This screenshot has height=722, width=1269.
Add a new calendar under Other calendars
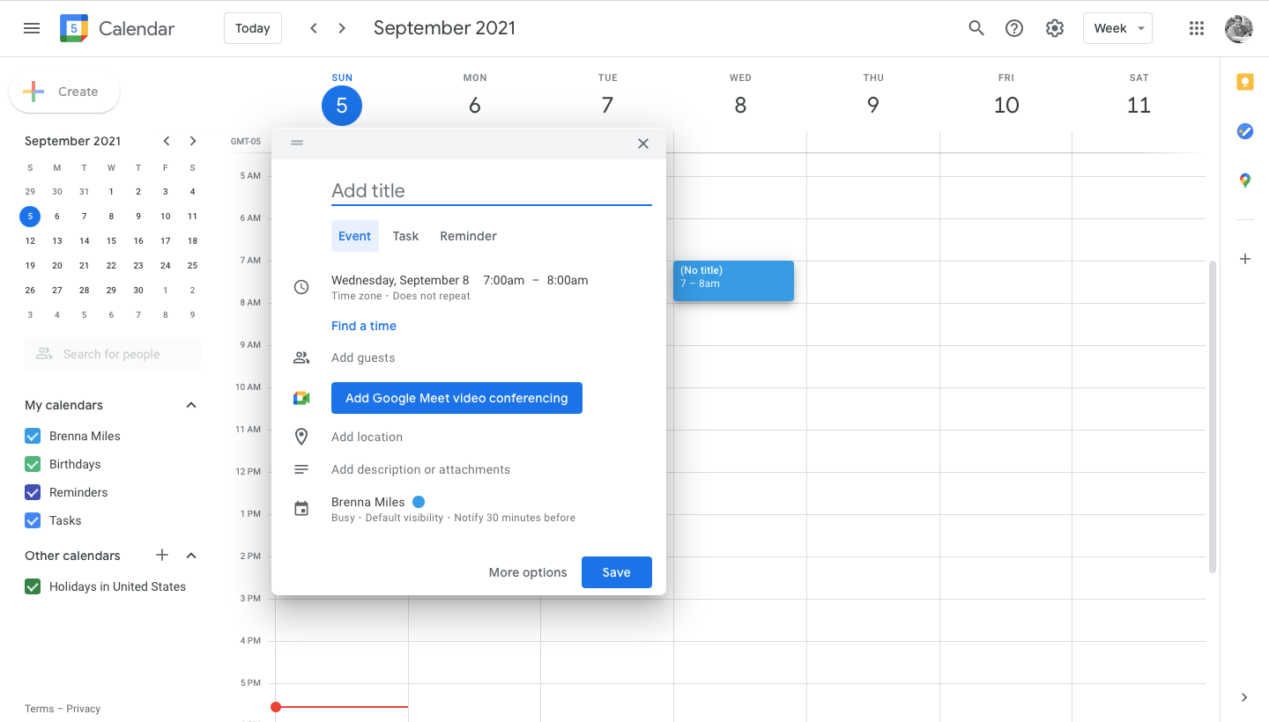pyautogui.click(x=162, y=556)
